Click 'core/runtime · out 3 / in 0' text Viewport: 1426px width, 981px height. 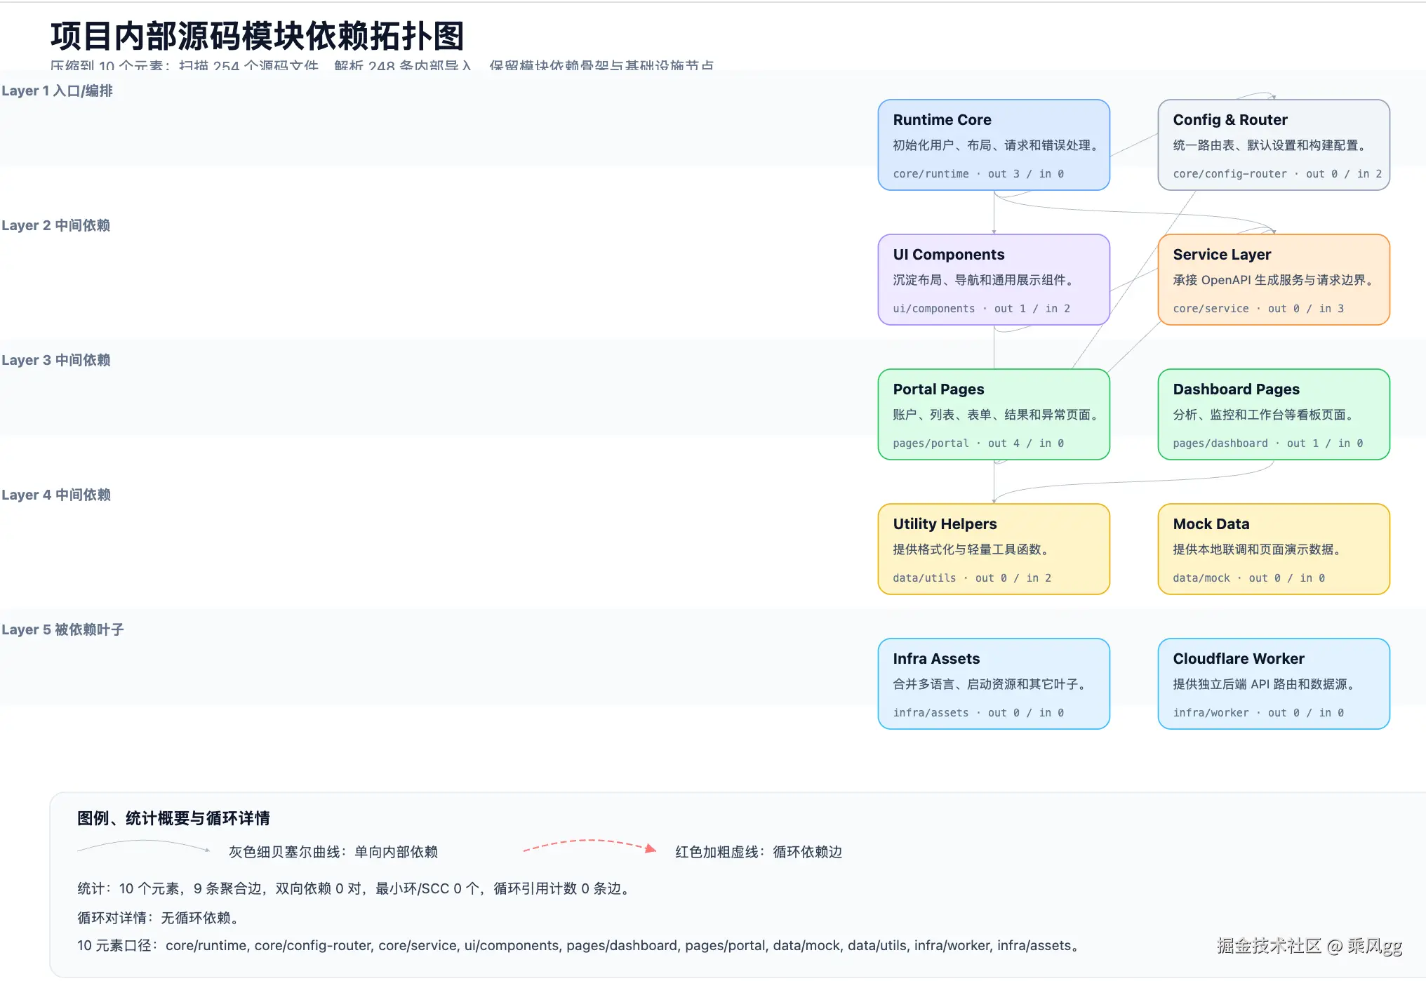click(978, 174)
